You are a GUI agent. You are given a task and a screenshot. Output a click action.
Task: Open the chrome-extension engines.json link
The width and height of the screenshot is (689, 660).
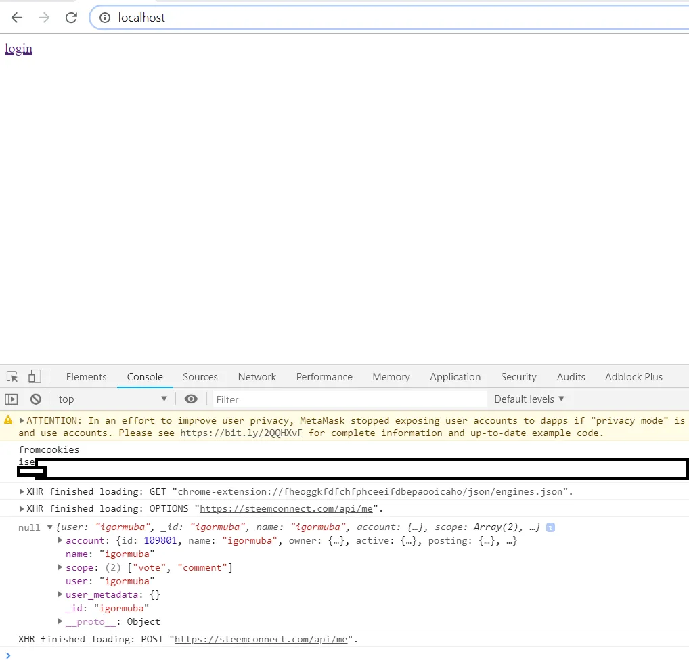point(370,491)
